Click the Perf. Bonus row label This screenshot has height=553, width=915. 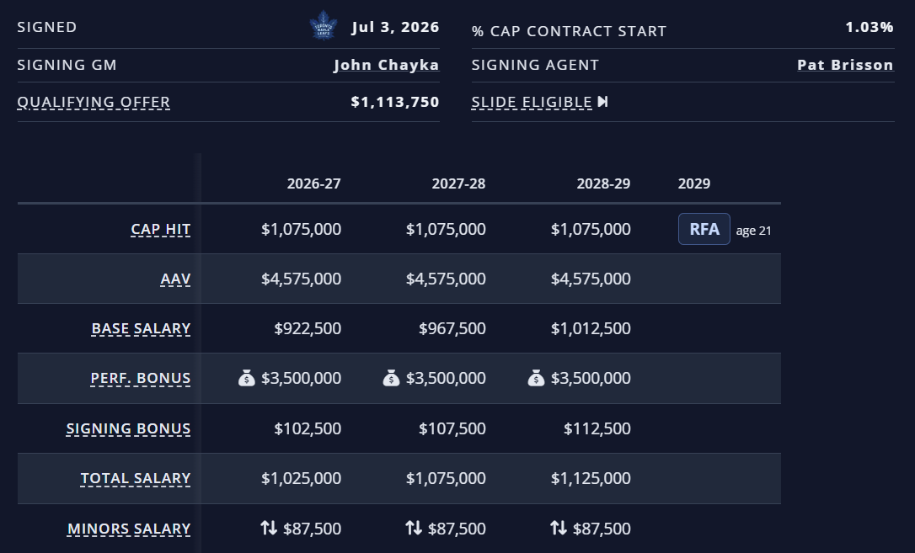click(x=140, y=378)
